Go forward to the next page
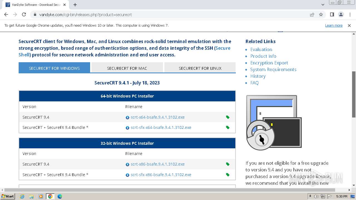Screen dimensions: 356x200 point(15,14)
